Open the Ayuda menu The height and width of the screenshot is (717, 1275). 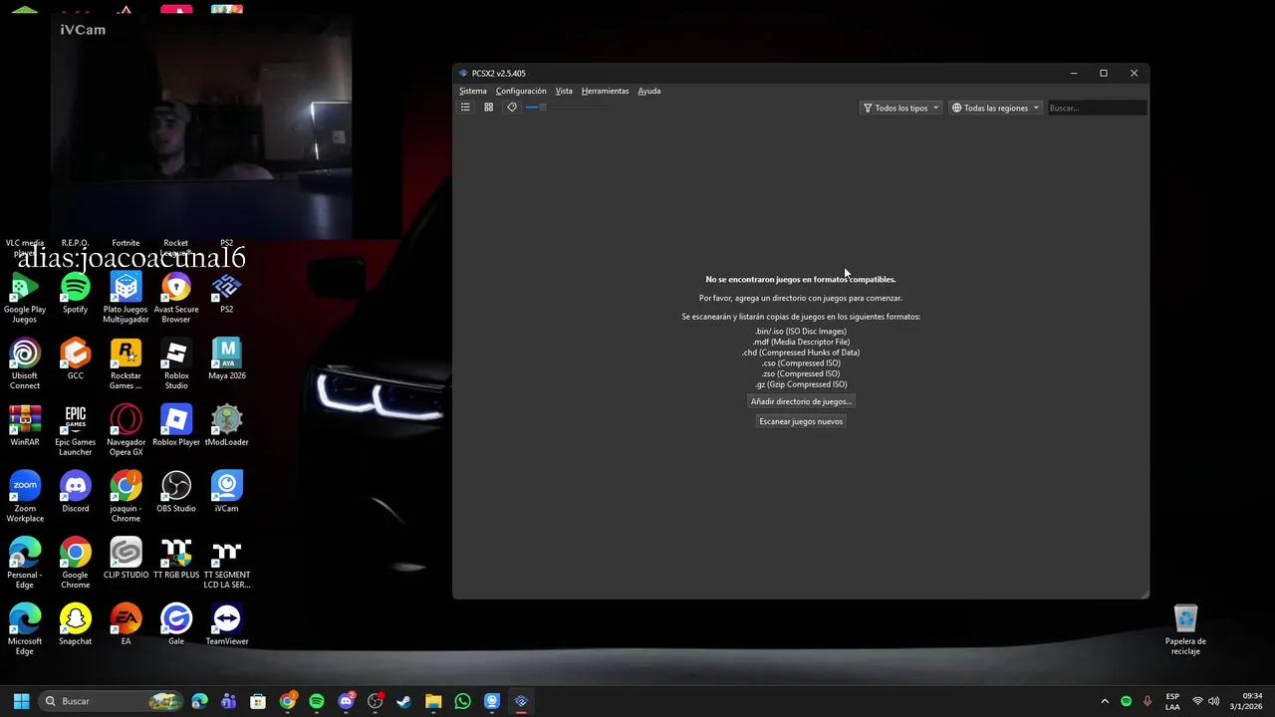coord(649,91)
